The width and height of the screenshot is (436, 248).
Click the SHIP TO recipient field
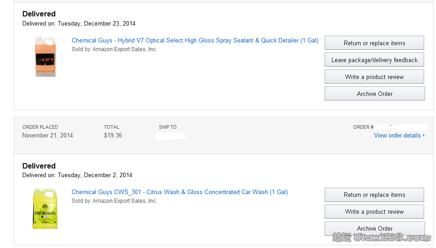[172, 136]
